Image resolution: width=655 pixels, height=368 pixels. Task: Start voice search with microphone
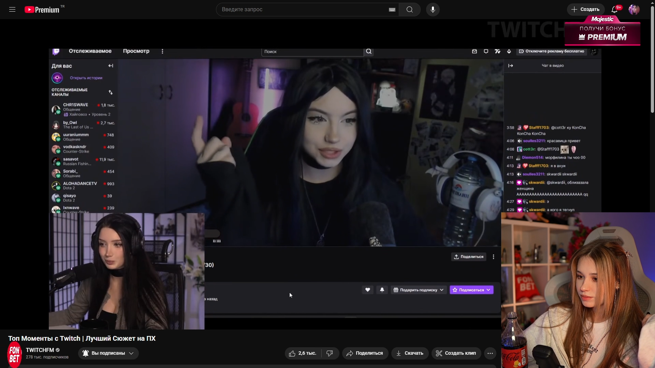(x=433, y=10)
